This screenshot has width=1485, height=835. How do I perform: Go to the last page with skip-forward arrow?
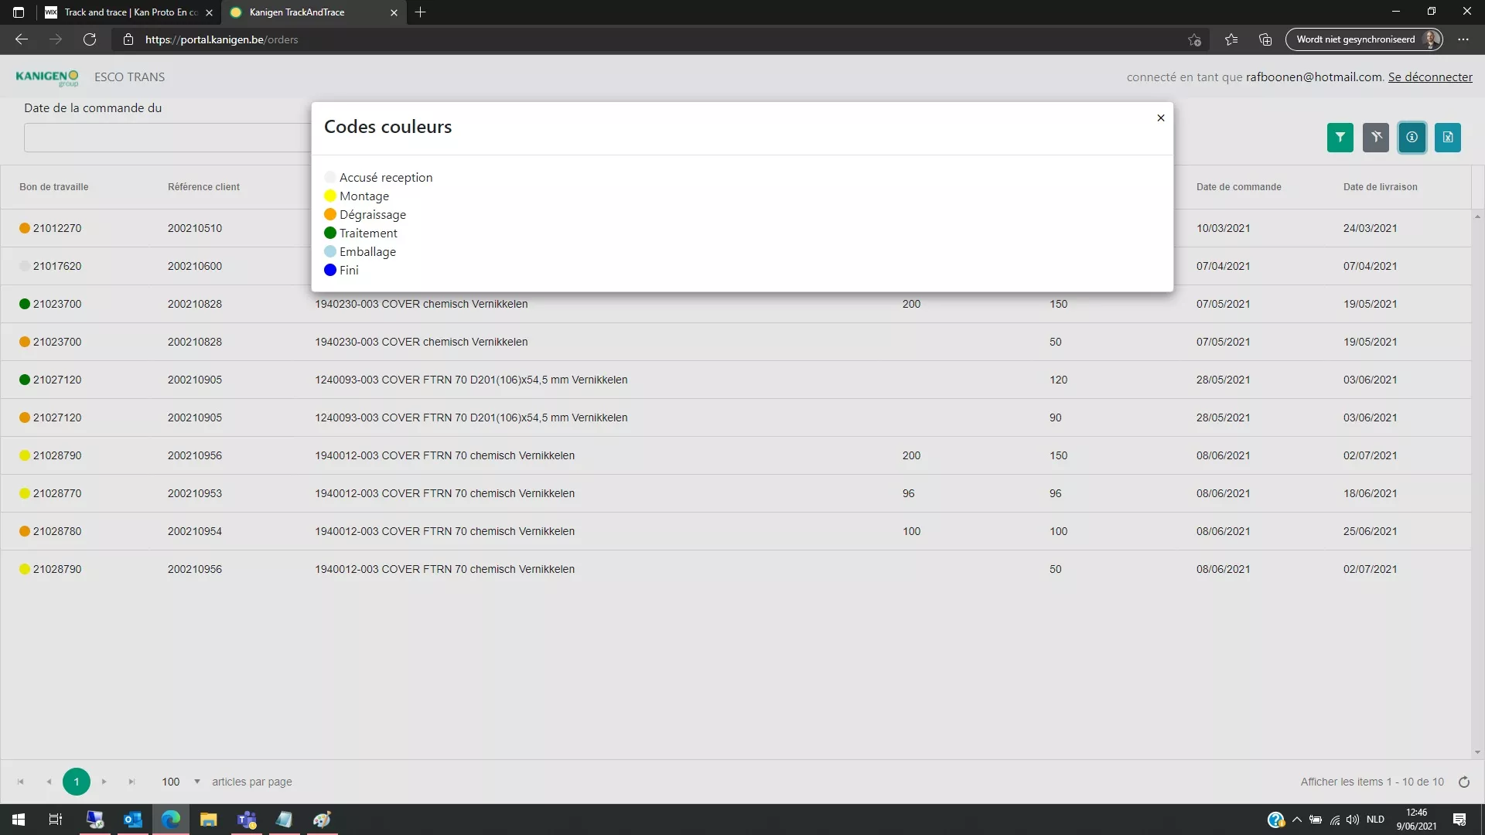pyautogui.click(x=131, y=782)
